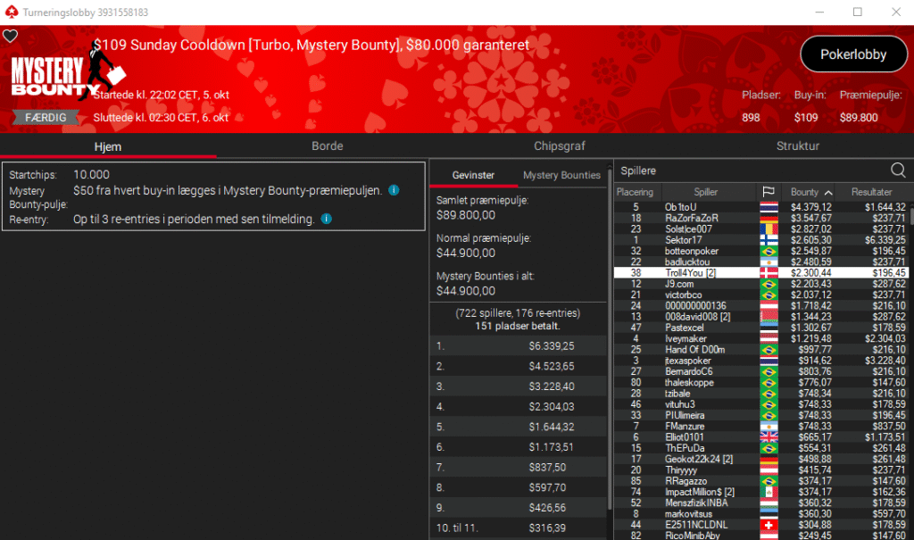Open player search with the magnifier icon
Screen dimensions: 914x540
897,170
